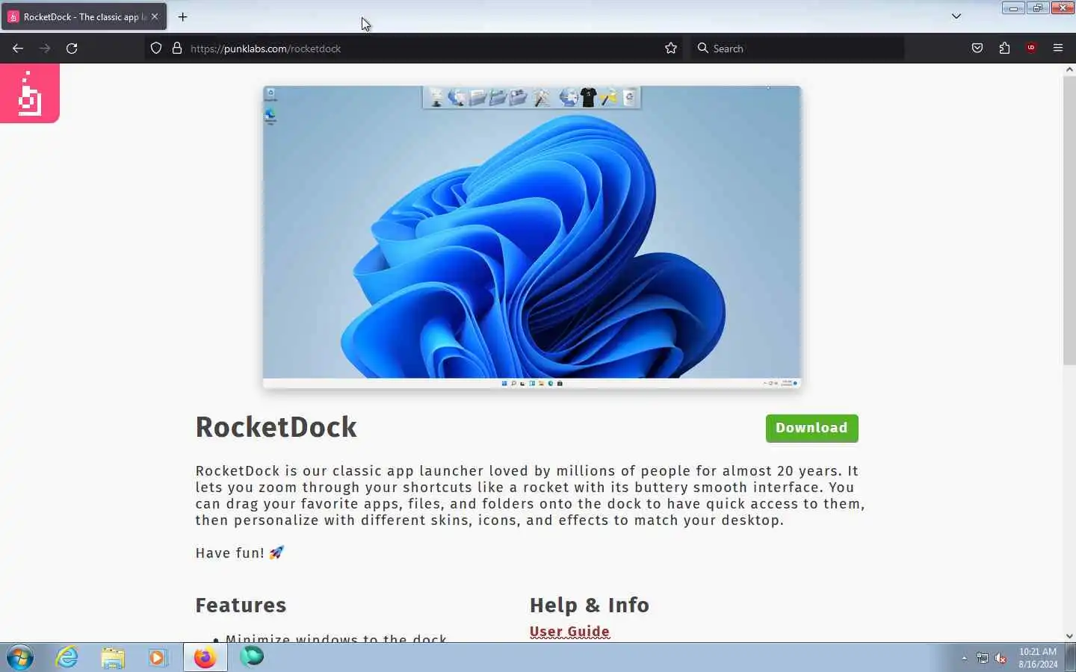Open the uBlock Origin extension
The height and width of the screenshot is (672, 1076).
(1031, 49)
